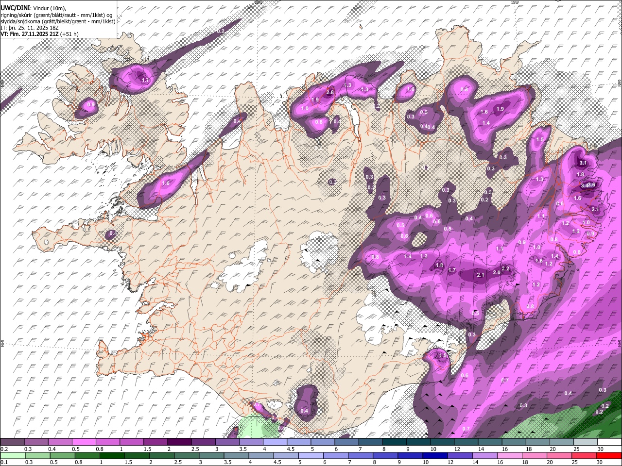The width and height of the screenshot is (622, 466).
Task: Click the valid time 'VT: Fim. 27.11.2025 21Z'
Action: tap(30, 34)
